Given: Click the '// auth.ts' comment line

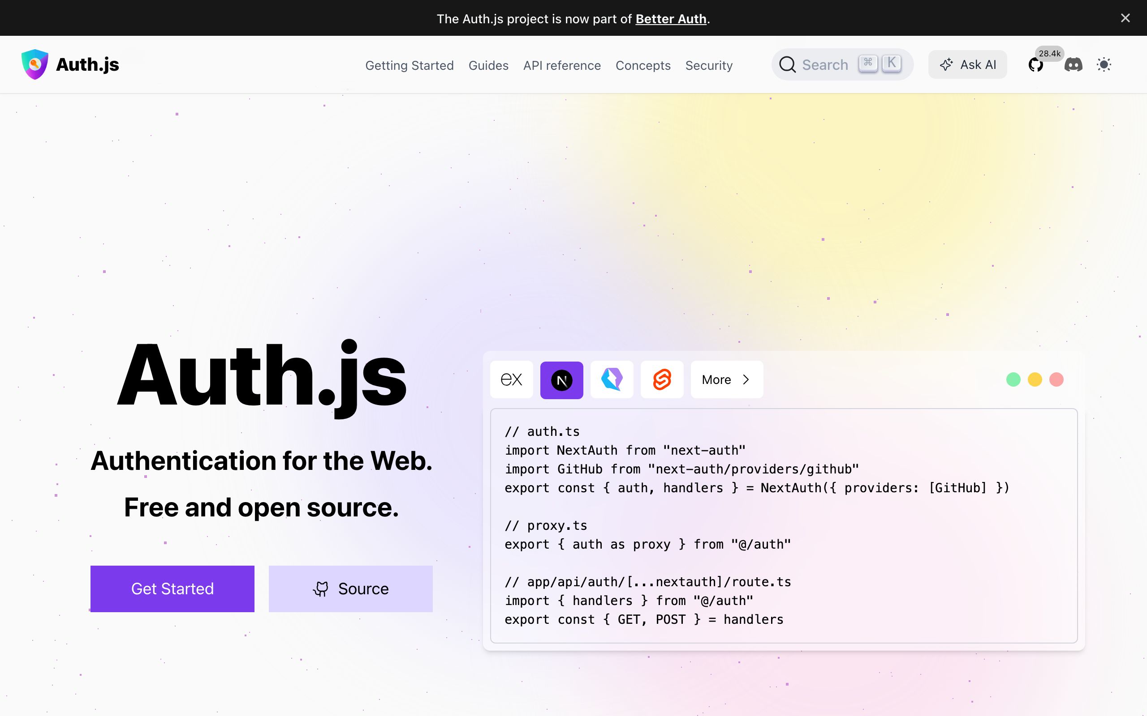Looking at the screenshot, I should tap(542, 431).
